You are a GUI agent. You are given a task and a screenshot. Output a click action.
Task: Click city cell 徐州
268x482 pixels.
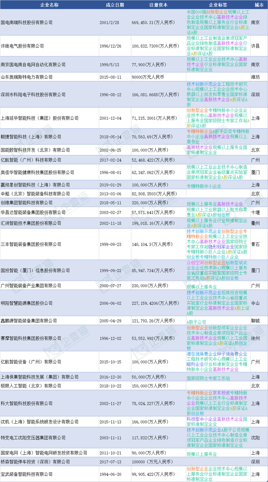(255, 338)
